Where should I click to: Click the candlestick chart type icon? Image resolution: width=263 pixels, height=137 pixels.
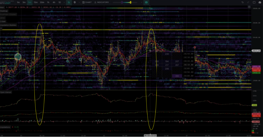(69, 2)
